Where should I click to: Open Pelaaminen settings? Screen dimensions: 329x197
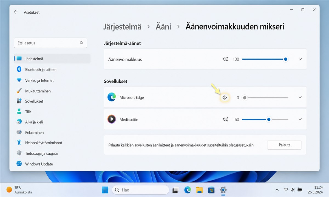(x=52, y=132)
